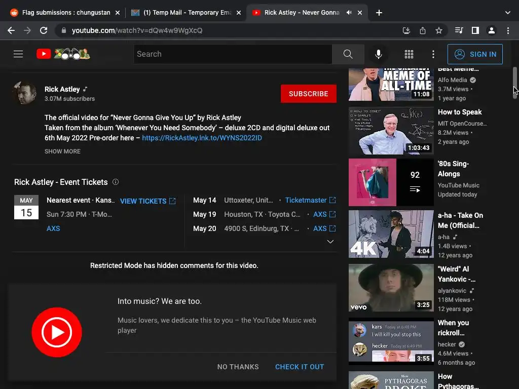Open the Chrome profile icon
The image size is (519, 389).
pyautogui.click(x=492, y=30)
